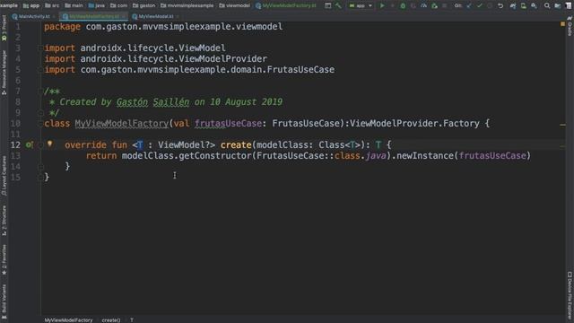Click the create function name on line 12

point(236,145)
